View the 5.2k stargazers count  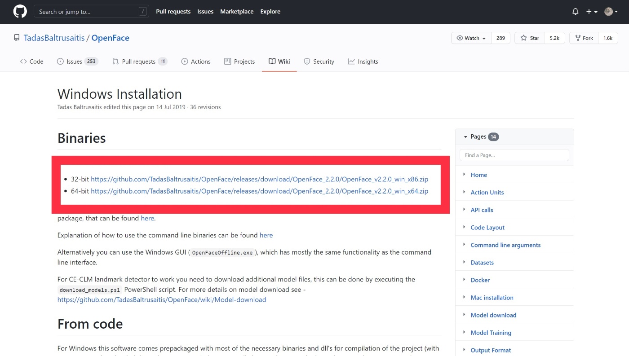tap(554, 38)
